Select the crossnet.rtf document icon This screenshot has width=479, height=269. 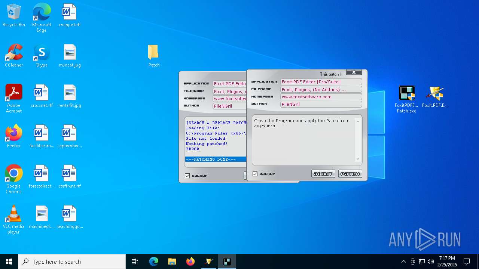tap(42, 96)
